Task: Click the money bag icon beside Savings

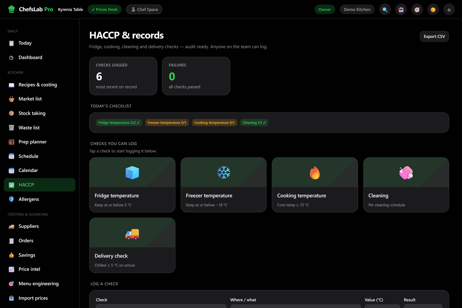Action: tap(12, 255)
